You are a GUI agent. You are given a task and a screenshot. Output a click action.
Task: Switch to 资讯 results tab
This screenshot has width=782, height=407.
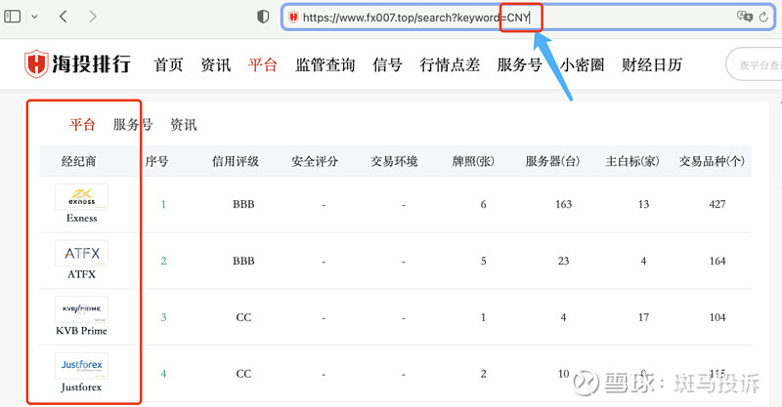184,125
